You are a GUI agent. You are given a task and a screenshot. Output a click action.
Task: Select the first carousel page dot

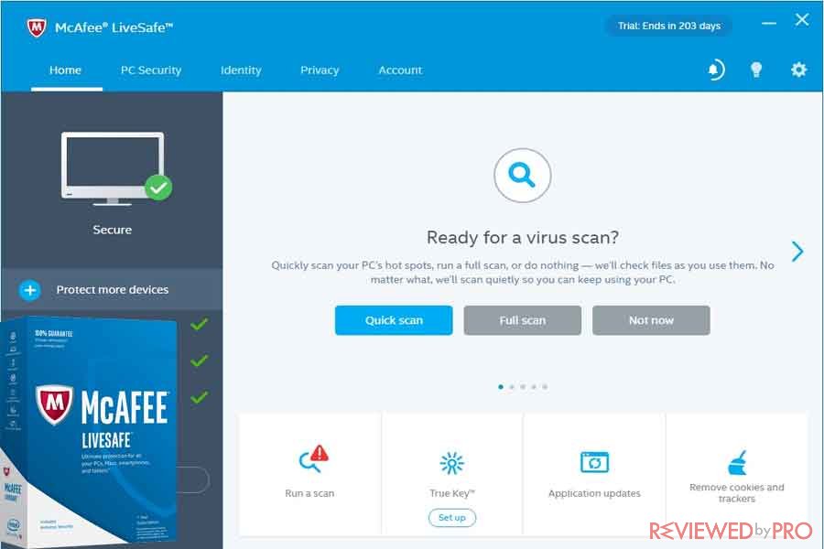pyautogui.click(x=500, y=387)
